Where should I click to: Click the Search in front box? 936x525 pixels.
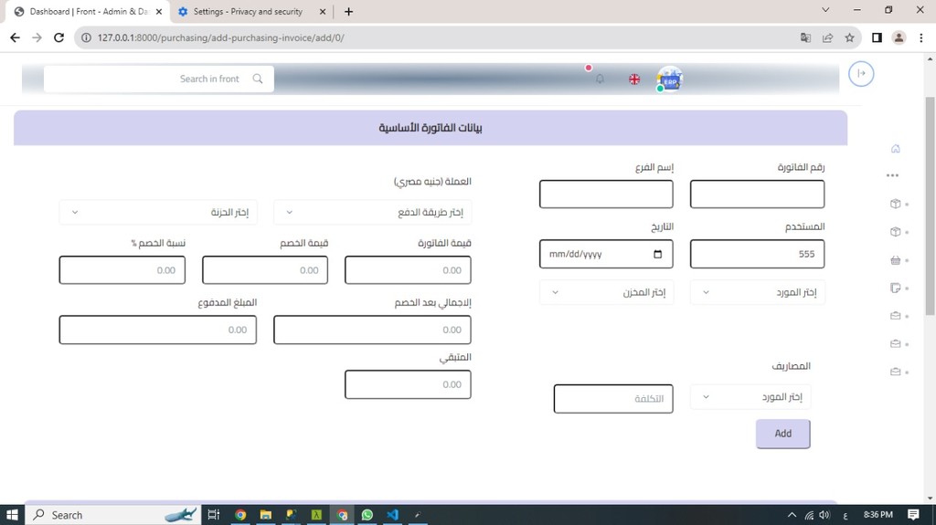[x=159, y=79]
